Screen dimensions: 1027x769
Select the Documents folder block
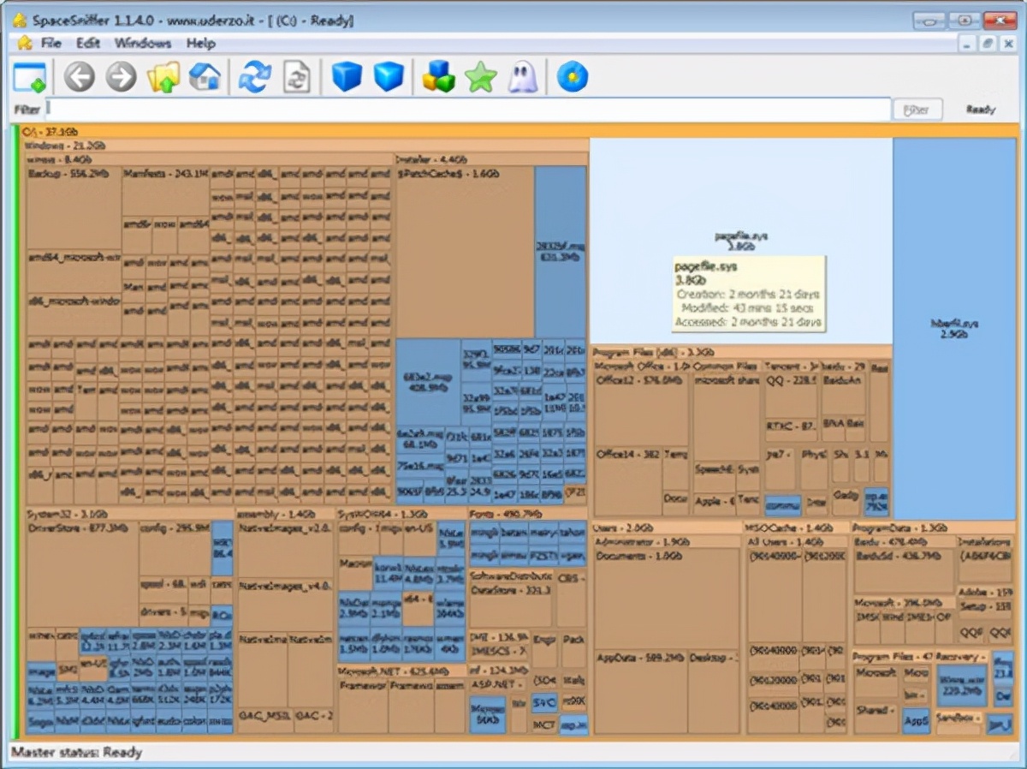[x=667, y=598]
